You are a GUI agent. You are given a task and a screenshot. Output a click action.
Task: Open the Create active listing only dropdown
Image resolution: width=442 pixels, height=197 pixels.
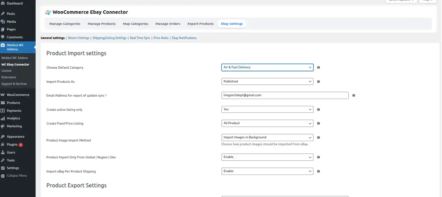point(267,109)
